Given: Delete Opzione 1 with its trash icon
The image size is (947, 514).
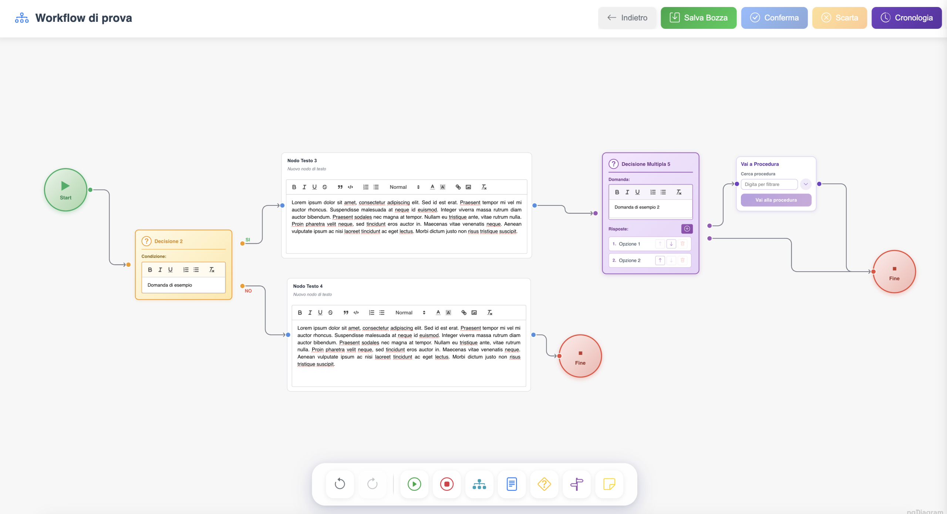Looking at the screenshot, I should tap(683, 244).
